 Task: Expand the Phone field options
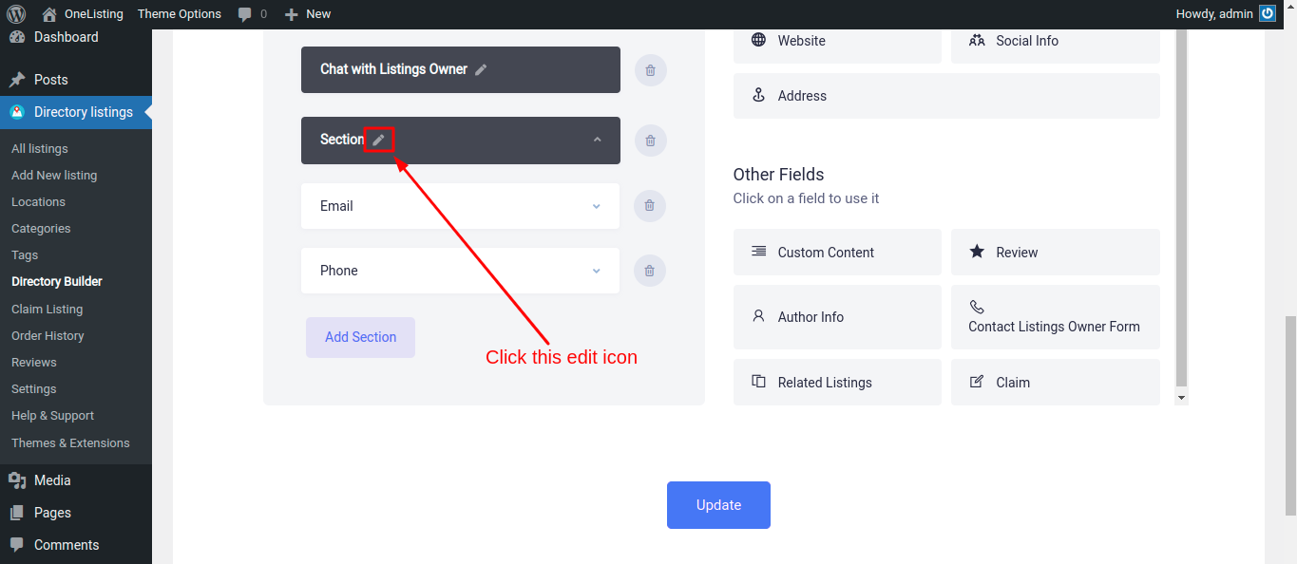click(x=597, y=271)
